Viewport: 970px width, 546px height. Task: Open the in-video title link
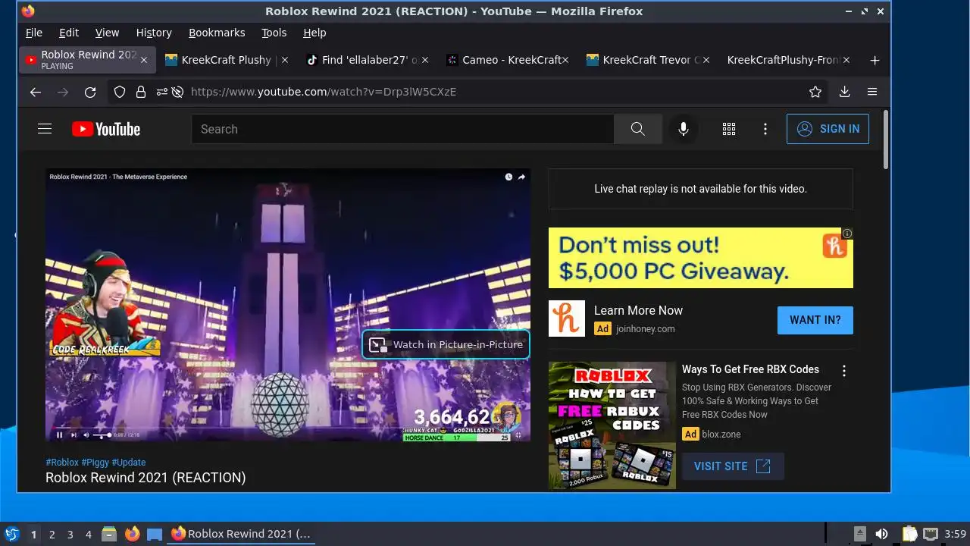pyautogui.click(x=118, y=177)
